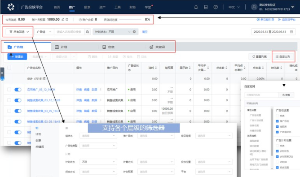Open the 计费方式 dropdown in filter panel
Viewport: 300px width, 177px height.
[x=156, y=162]
